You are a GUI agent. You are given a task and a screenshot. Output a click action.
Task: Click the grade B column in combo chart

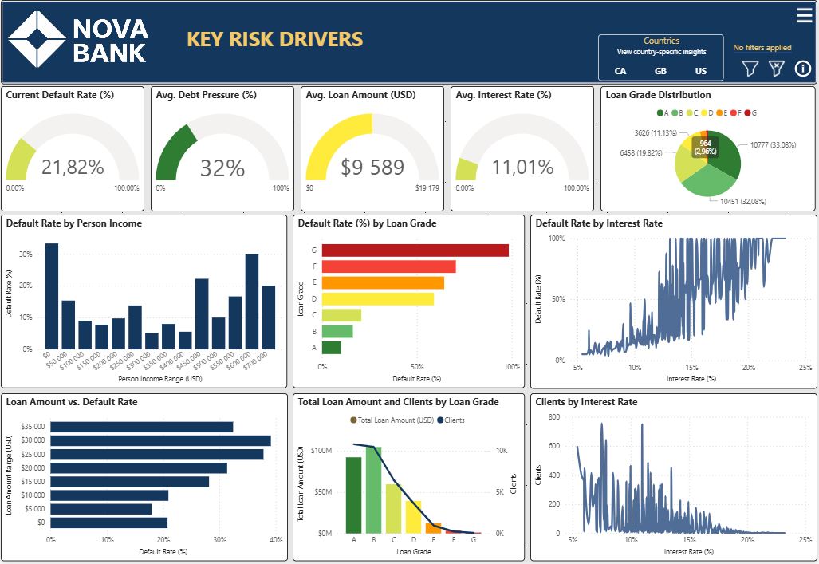click(373, 489)
